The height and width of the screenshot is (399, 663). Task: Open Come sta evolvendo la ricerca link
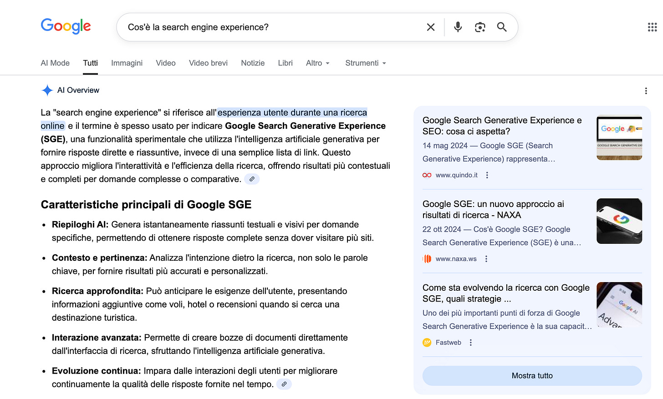click(x=506, y=293)
